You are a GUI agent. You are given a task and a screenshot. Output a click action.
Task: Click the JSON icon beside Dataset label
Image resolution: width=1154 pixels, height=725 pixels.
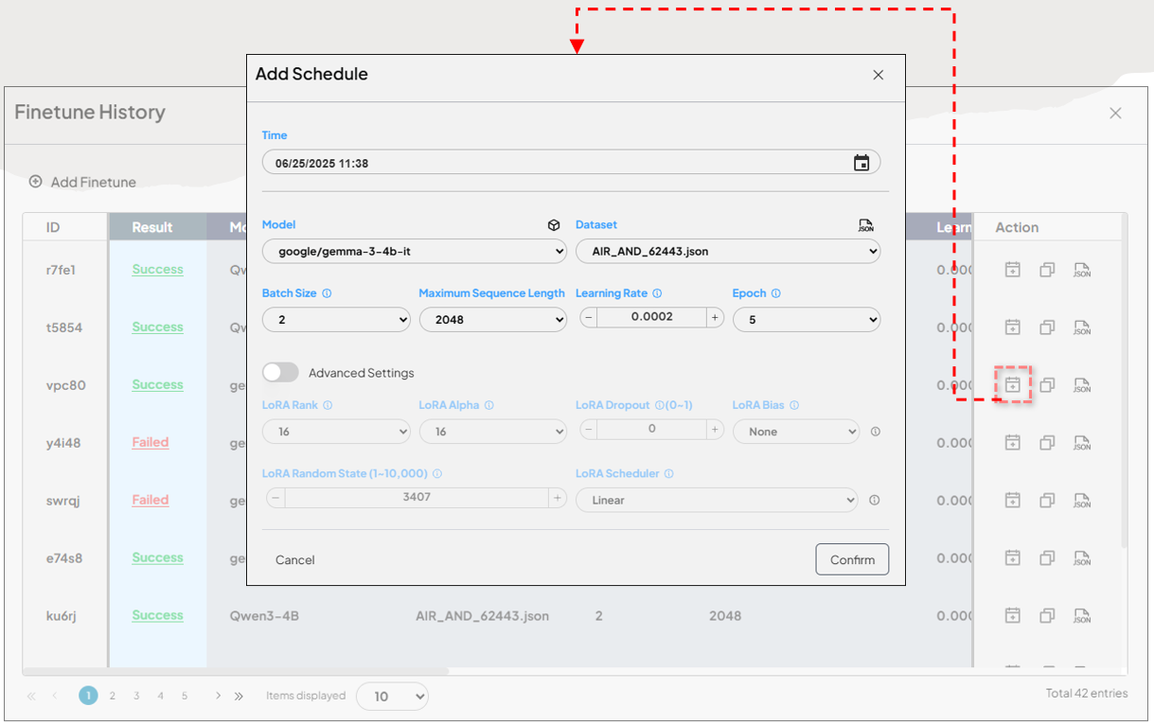[865, 225]
